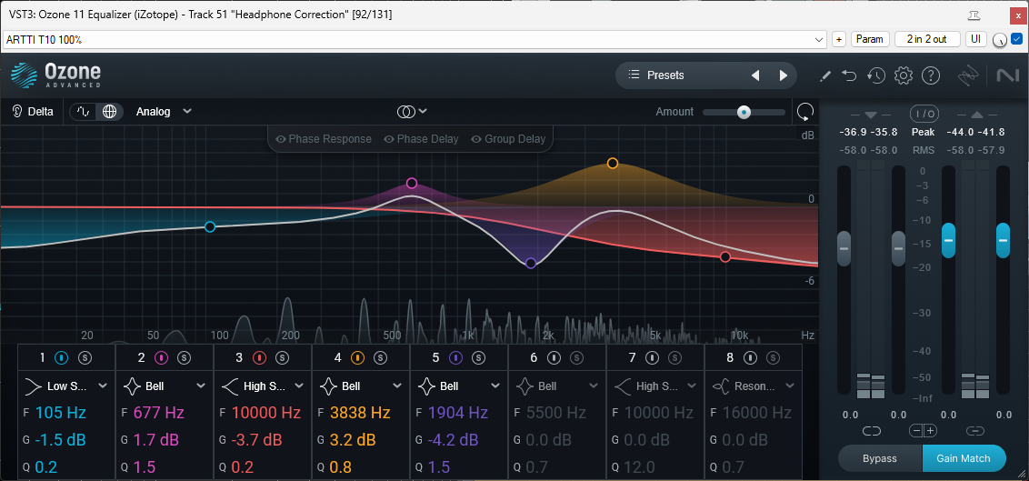1029x481 pixels.
Task: Click the UI button
Action: (x=976, y=39)
